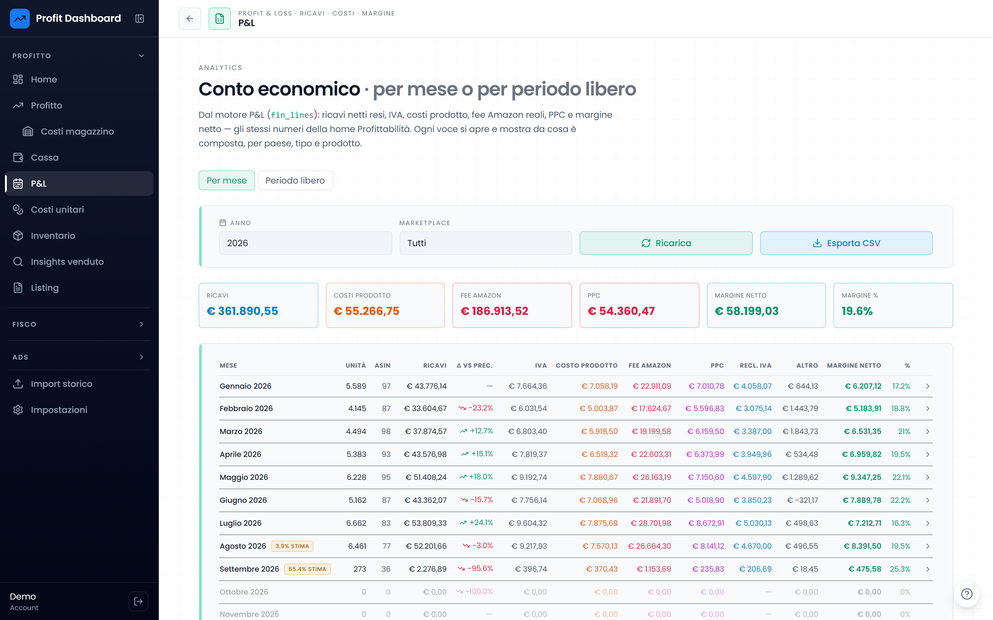
Task: Click the back arrow button
Action: tap(190, 19)
